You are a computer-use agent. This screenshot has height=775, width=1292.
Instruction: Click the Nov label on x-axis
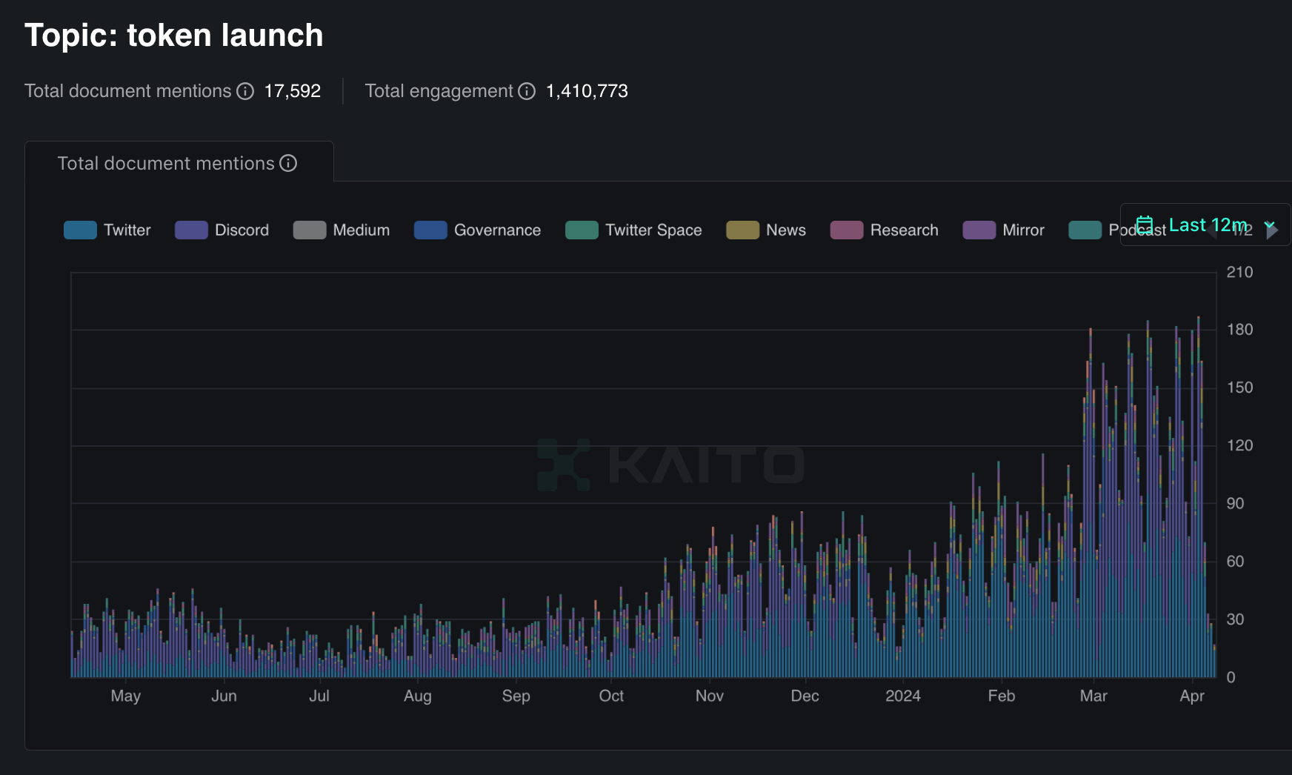[710, 696]
